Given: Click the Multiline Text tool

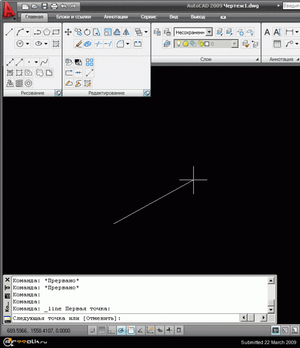Looking at the screenshot, I should point(267,32).
